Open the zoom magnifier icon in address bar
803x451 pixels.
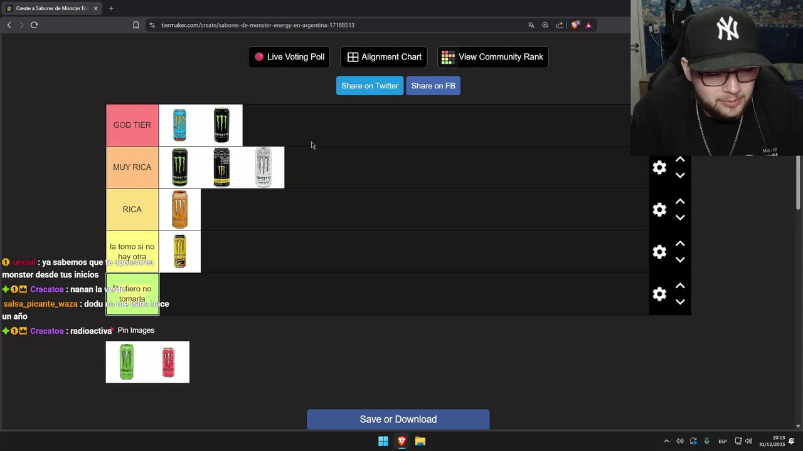[x=545, y=25]
